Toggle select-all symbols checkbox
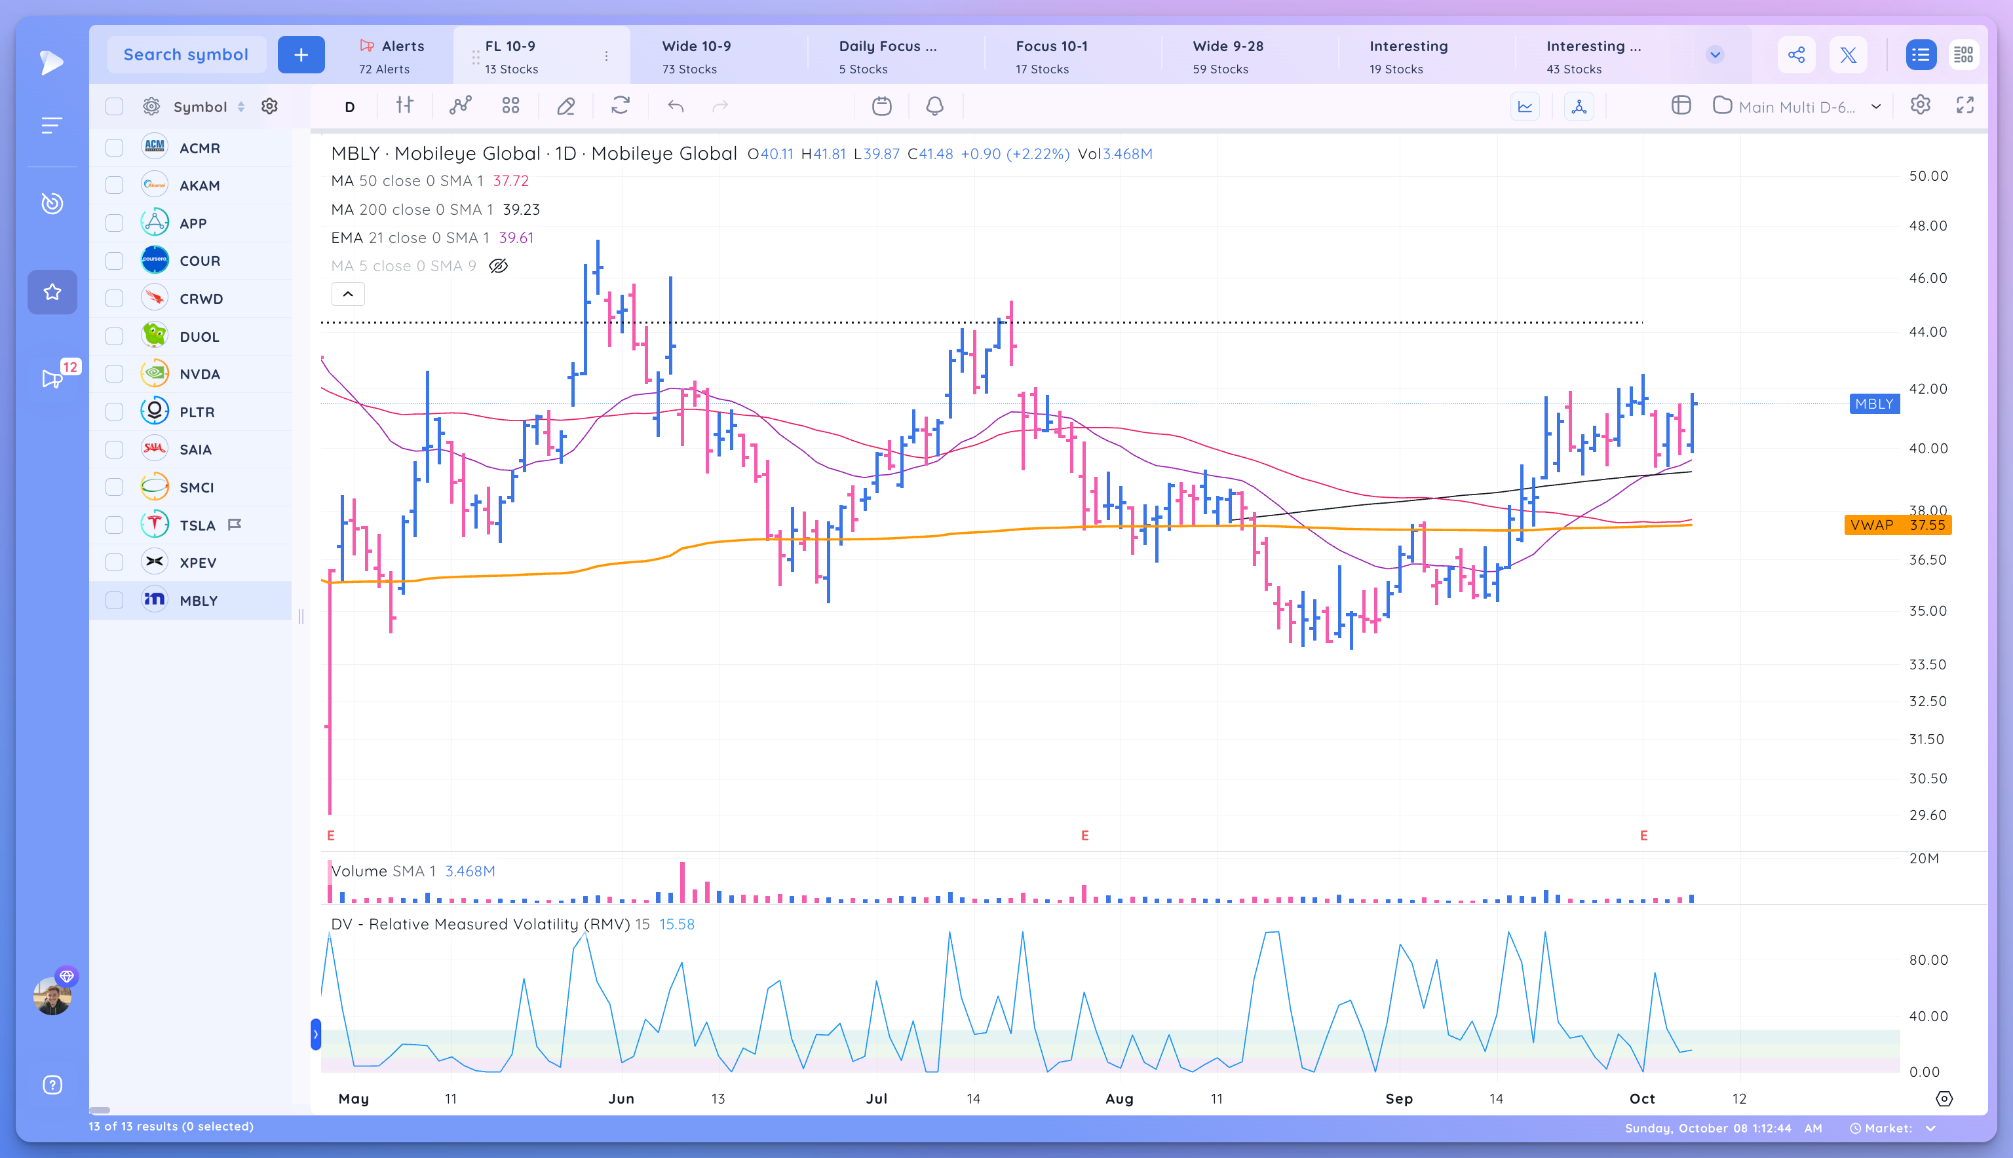2013x1158 pixels. 115,107
